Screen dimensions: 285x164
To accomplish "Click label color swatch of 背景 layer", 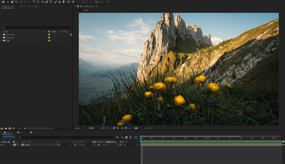I will tap(15, 145).
